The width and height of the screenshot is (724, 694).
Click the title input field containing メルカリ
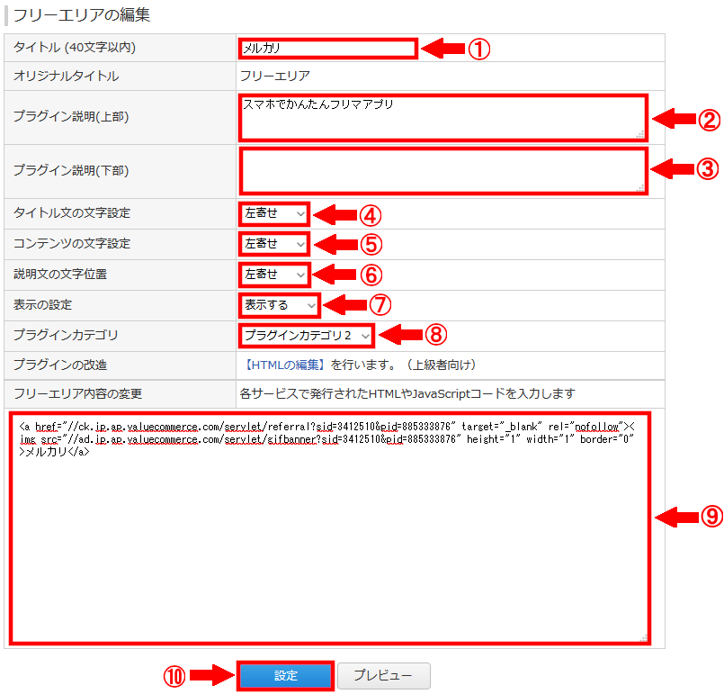(x=328, y=49)
